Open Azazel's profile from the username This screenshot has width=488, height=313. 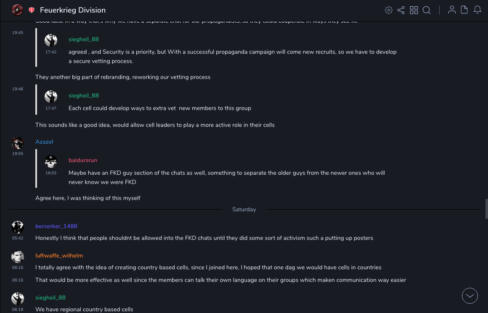coord(44,142)
